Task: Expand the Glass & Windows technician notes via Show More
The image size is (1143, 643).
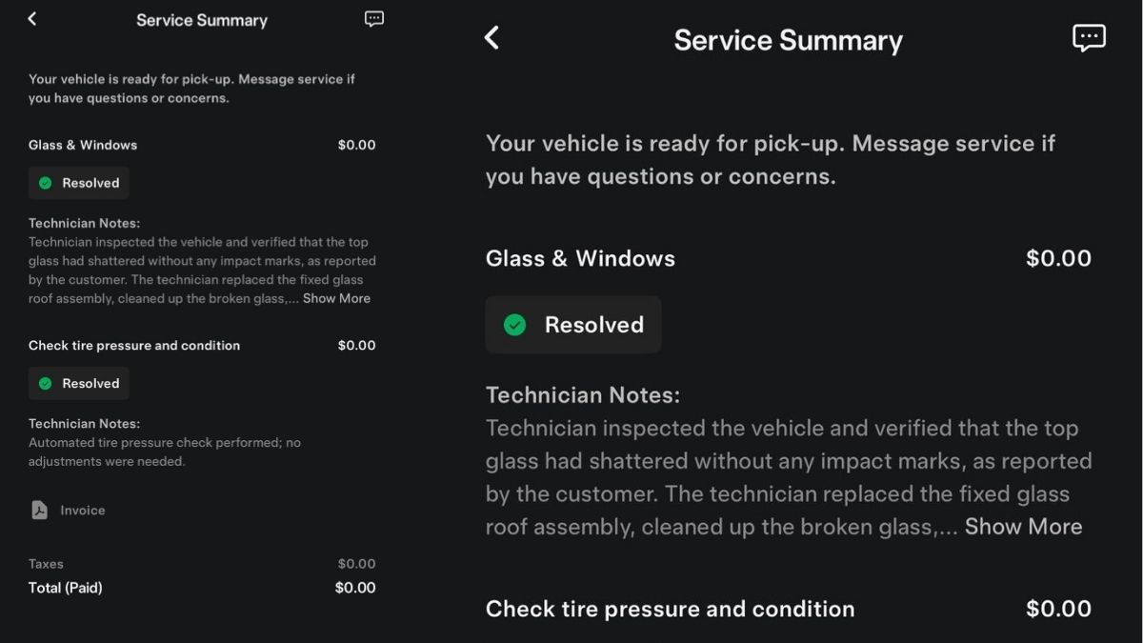Action: pyautogui.click(x=1023, y=526)
